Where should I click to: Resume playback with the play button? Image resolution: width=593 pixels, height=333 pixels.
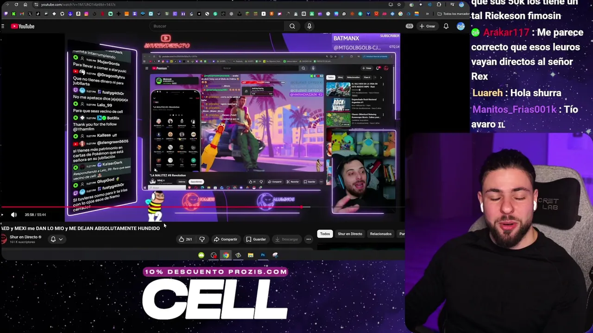pos(2,215)
